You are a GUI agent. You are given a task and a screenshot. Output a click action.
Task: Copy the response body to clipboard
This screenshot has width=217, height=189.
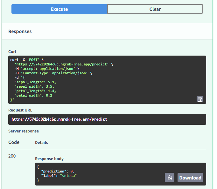coord(170,178)
